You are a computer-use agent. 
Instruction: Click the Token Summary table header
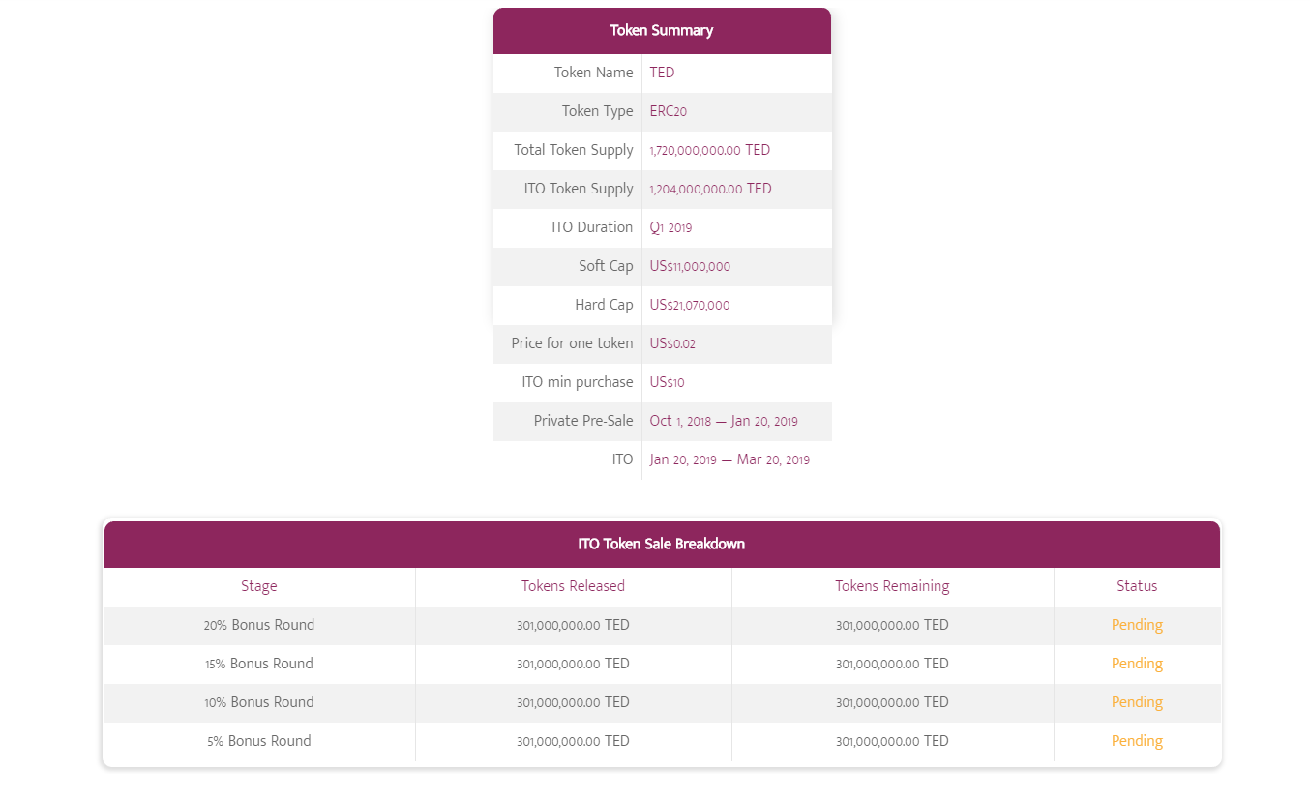(x=662, y=31)
